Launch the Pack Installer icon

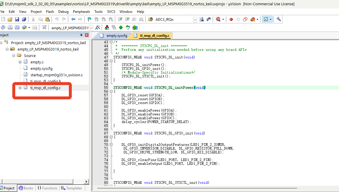[135, 27]
